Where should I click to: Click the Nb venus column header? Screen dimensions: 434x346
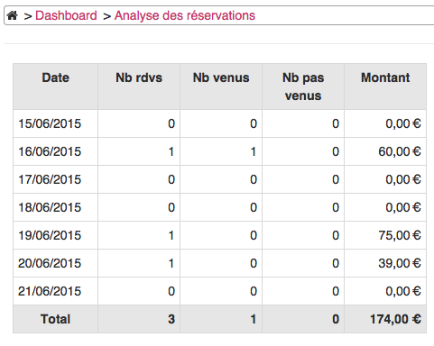click(221, 86)
